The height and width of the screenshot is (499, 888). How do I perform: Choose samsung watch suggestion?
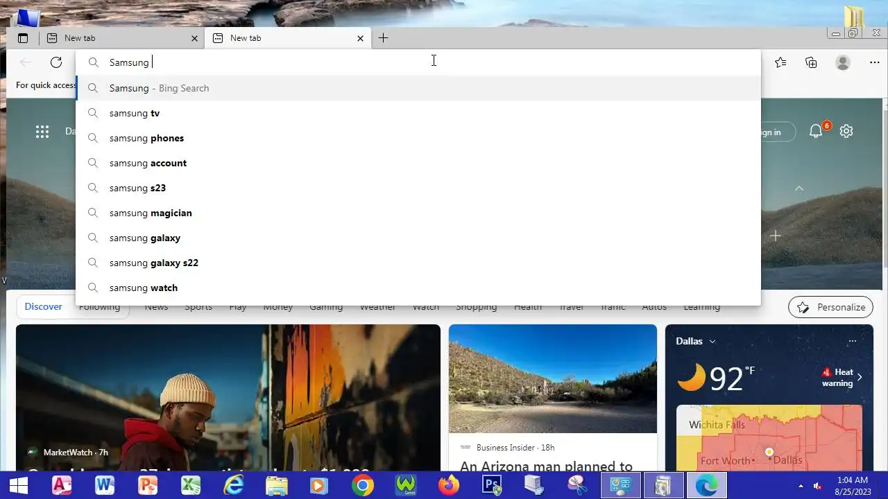(x=418, y=288)
